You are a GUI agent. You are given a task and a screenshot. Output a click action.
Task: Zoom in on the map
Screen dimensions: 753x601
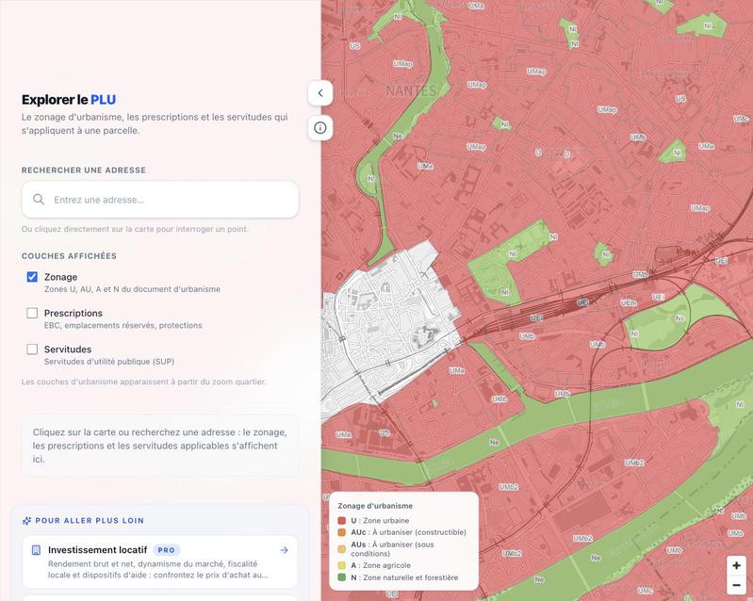pyautogui.click(x=736, y=565)
